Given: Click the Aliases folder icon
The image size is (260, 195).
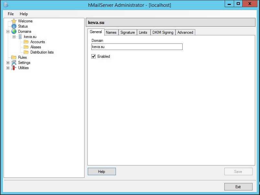Looking at the screenshot, I should [26, 47].
